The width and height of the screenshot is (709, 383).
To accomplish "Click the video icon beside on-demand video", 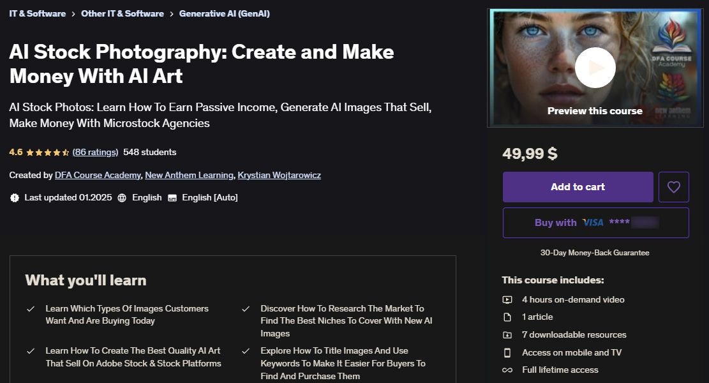I will [x=507, y=300].
